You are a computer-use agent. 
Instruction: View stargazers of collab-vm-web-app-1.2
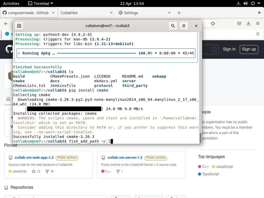(36, 171)
